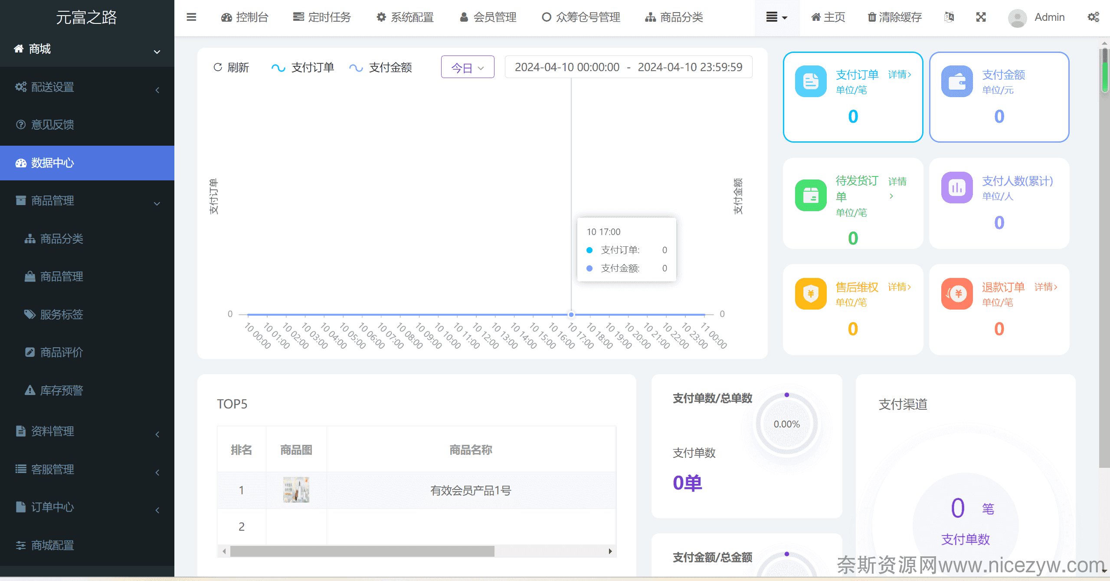Click the date range input field
Screen dimensions: 1110x581
tap(628, 67)
